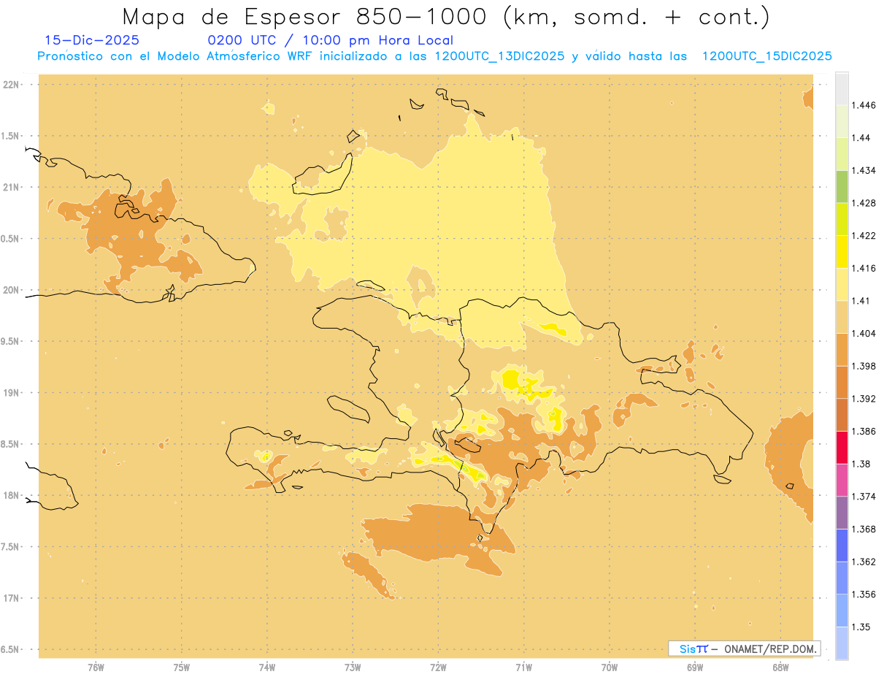The image size is (876, 677).
Task: Click the colorbar value 1.392
Action: [864, 399]
